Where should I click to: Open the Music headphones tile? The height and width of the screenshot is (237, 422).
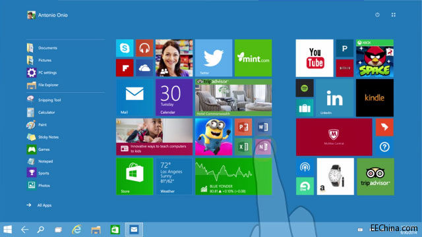pyautogui.click(x=144, y=48)
